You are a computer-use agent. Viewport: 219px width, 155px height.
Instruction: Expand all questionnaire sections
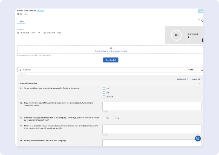click(197, 79)
